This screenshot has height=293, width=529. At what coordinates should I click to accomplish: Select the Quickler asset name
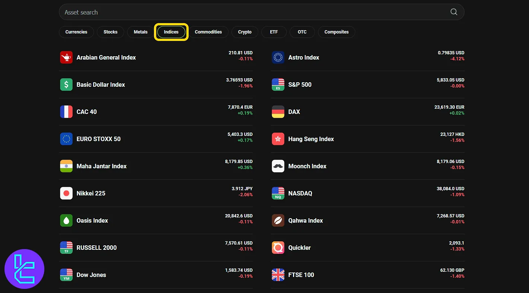click(299, 248)
